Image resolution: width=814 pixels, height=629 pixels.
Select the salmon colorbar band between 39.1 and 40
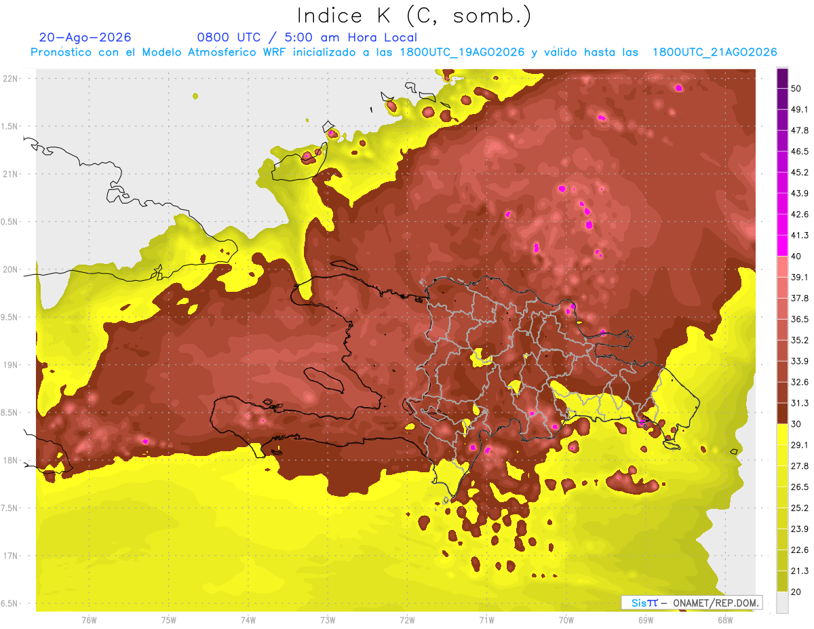[x=782, y=267]
